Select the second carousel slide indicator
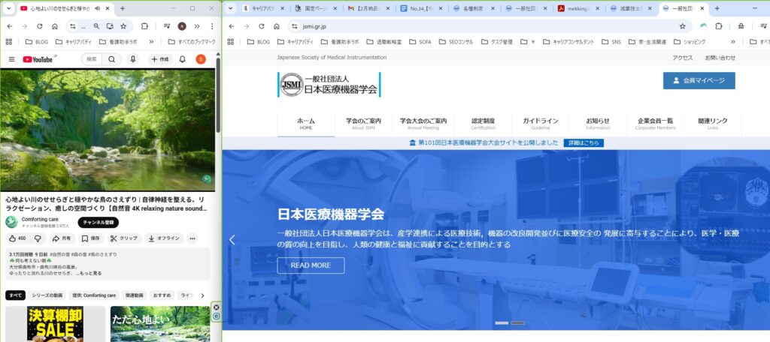This screenshot has height=342, width=770. tap(517, 323)
